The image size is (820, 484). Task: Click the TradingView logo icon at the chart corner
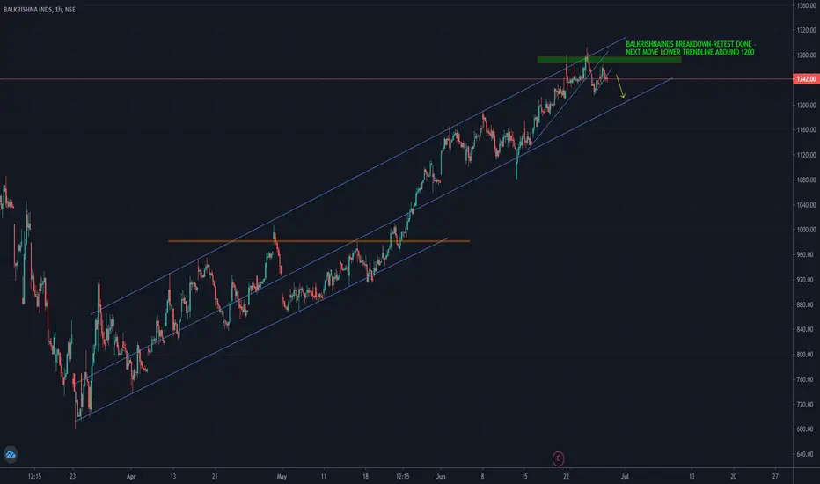point(11,454)
